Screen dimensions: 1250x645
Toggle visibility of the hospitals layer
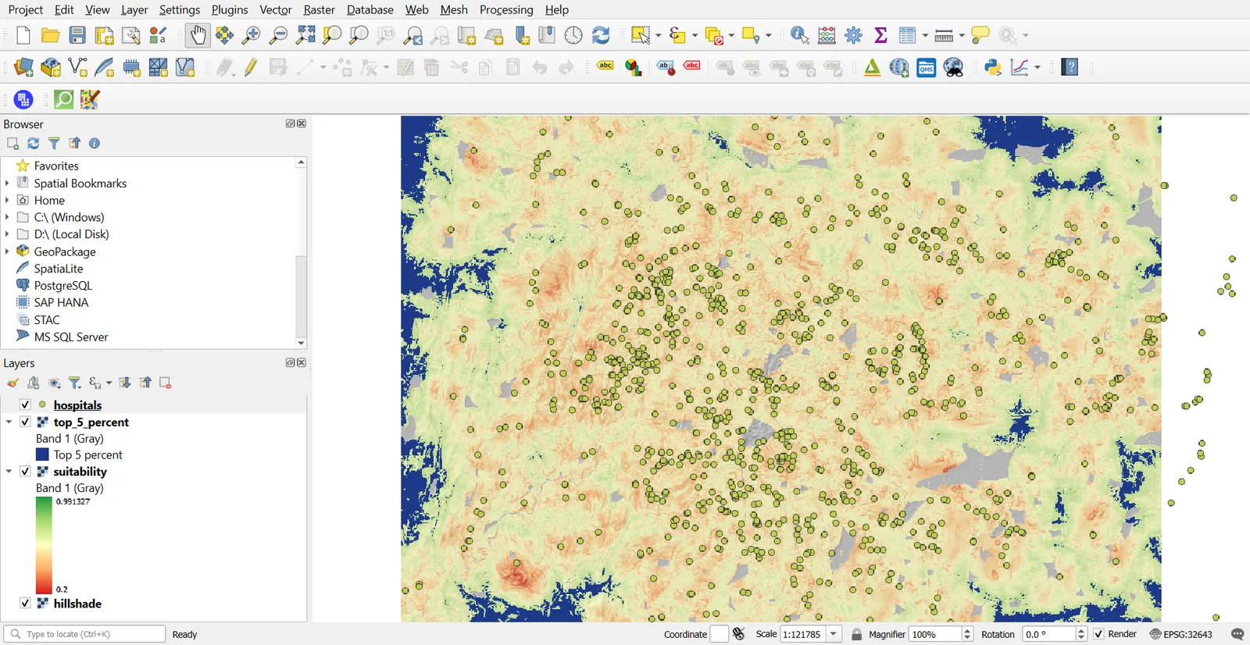25,404
